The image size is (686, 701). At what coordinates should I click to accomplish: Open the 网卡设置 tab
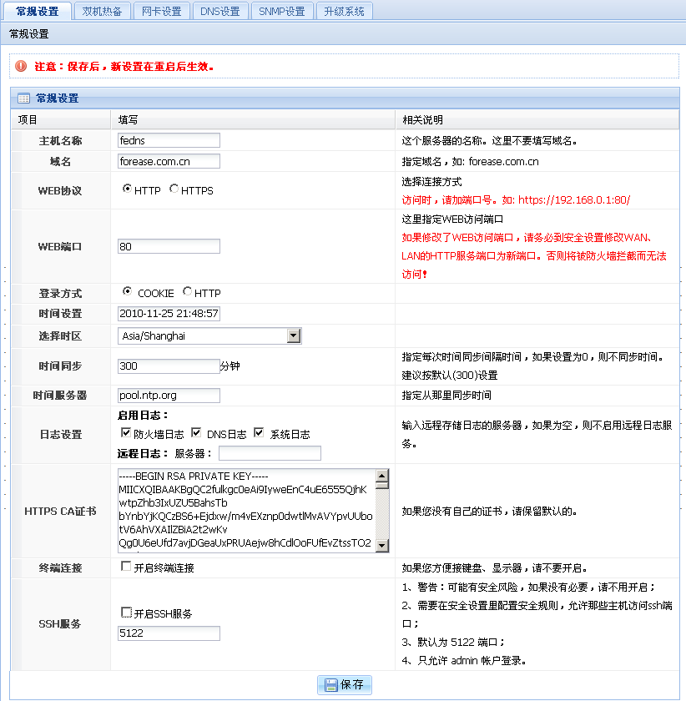pyautogui.click(x=161, y=11)
